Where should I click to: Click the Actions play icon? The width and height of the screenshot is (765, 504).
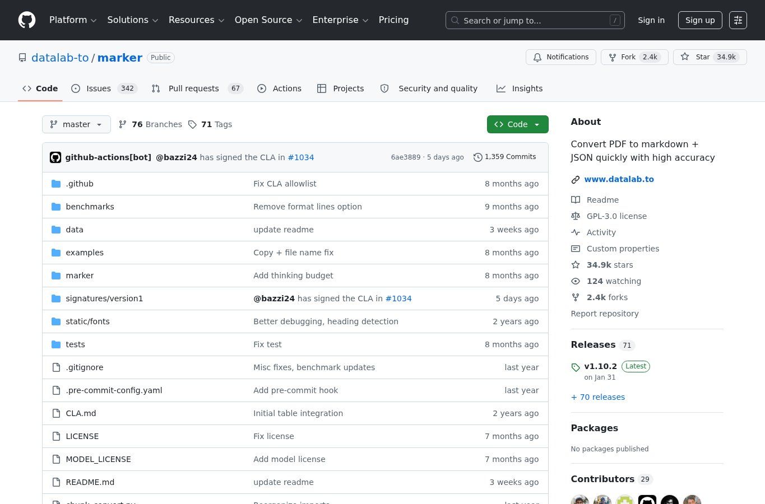click(262, 88)
